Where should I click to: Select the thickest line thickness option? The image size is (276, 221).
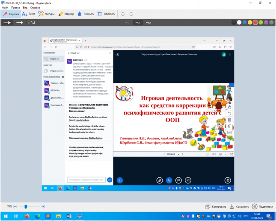click(148, 23)
